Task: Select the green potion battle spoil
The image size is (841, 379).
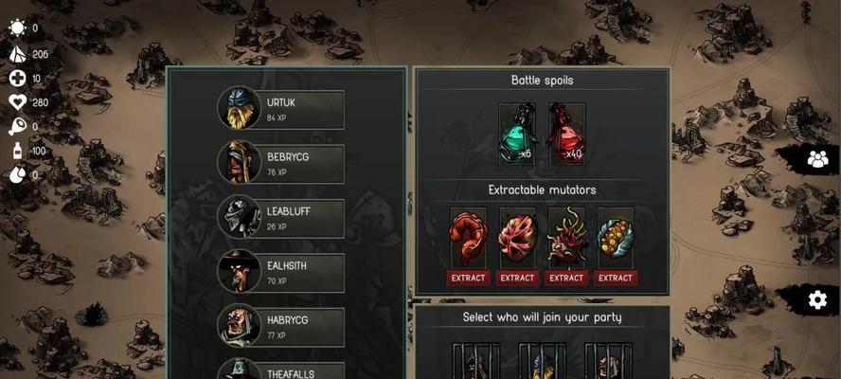Action: (x=517, y=134)
